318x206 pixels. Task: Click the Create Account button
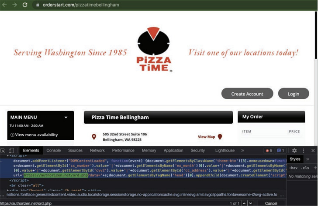point(247,94)
